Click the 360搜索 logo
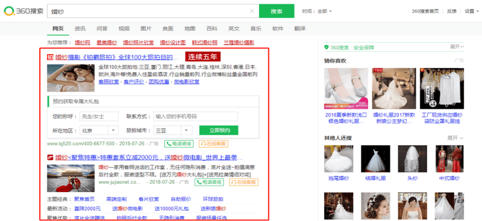482x221 pixels. [x=23, y=11]
